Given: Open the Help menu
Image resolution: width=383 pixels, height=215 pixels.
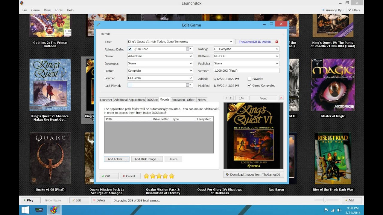Looking at the screenshot, I should (70, 10).
